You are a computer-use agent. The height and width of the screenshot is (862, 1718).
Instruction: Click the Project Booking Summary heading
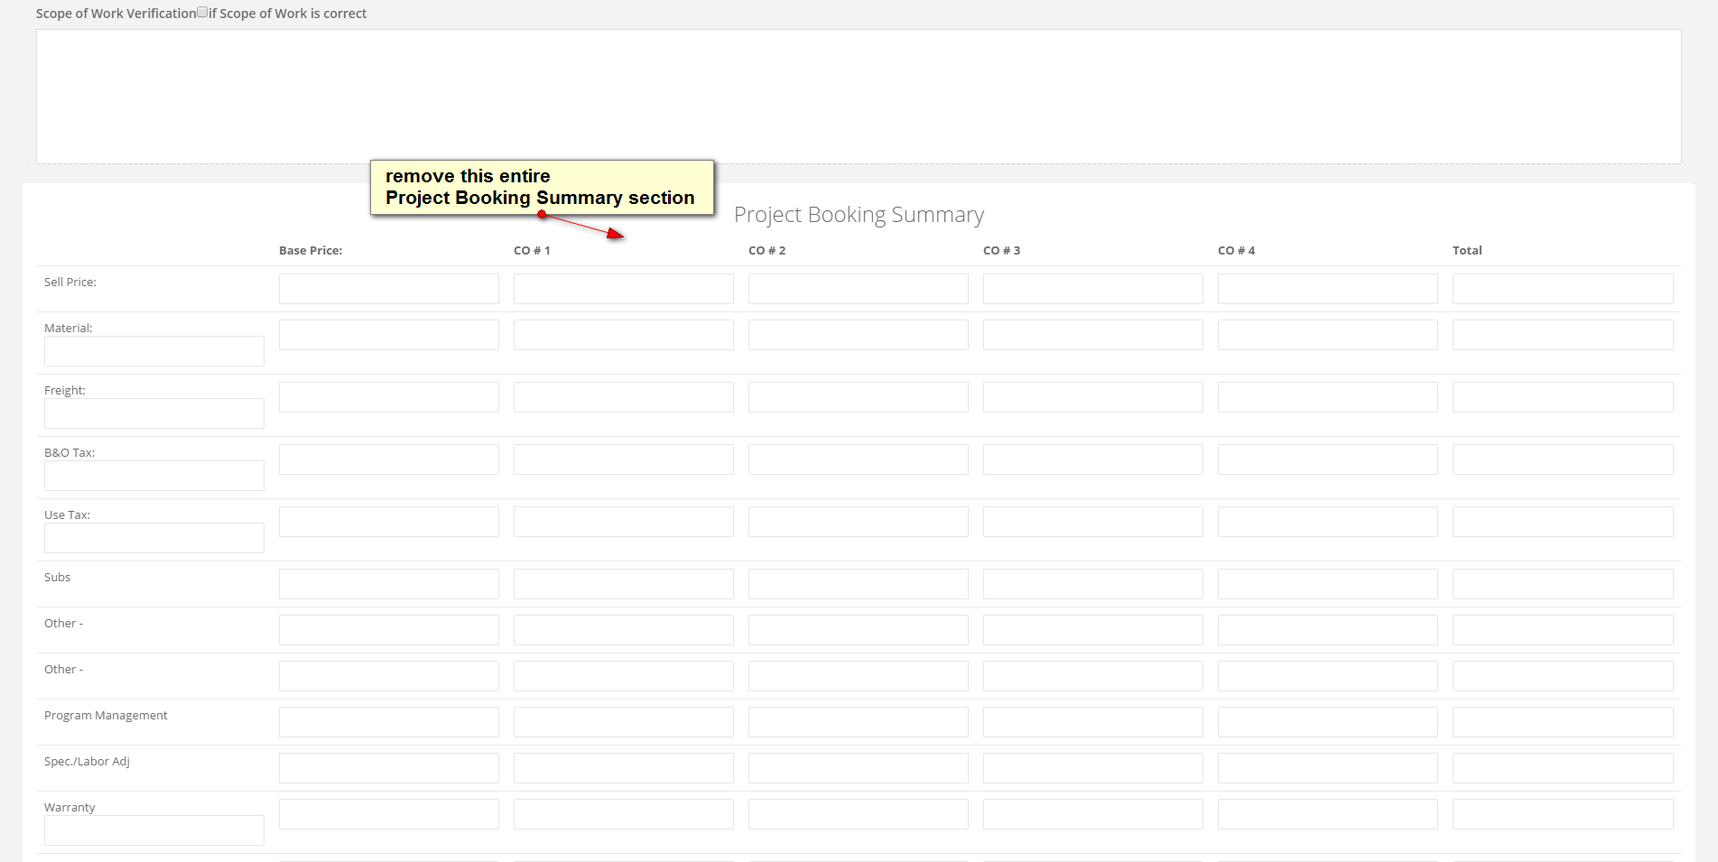(859, 215)
